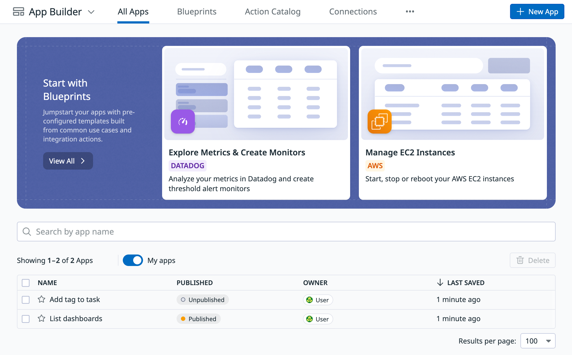572x355 pixels.
Task: Select the Add tag to task checkbox
Action: tap(26, 300)
